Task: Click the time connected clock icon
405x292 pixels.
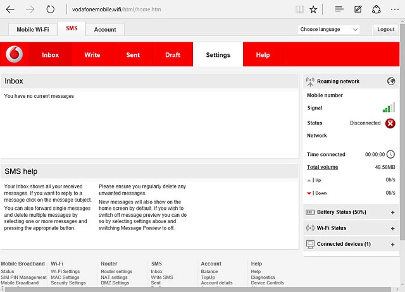Action: coord(390,154)
